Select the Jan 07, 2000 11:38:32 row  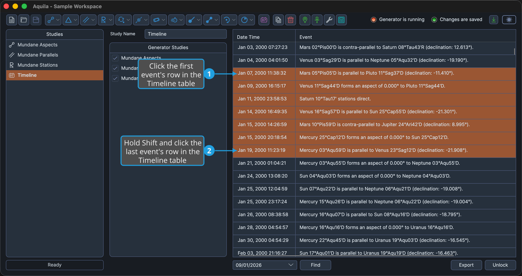click(x=374, y=73)
